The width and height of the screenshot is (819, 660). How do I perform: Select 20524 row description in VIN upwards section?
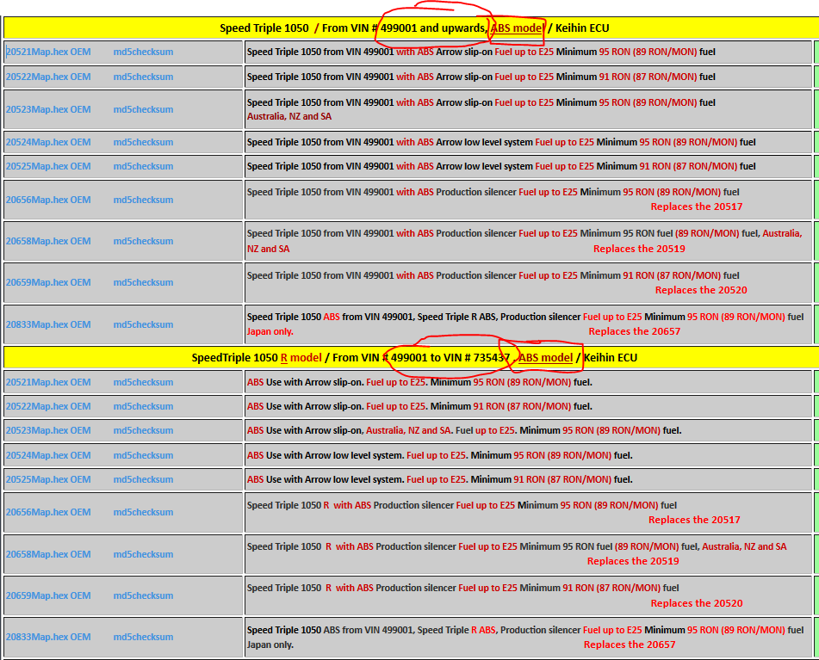point(501,142)
